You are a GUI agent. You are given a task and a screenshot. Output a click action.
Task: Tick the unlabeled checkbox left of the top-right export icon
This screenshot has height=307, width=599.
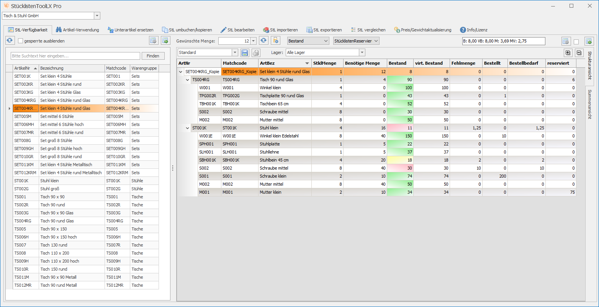[576, 42]
